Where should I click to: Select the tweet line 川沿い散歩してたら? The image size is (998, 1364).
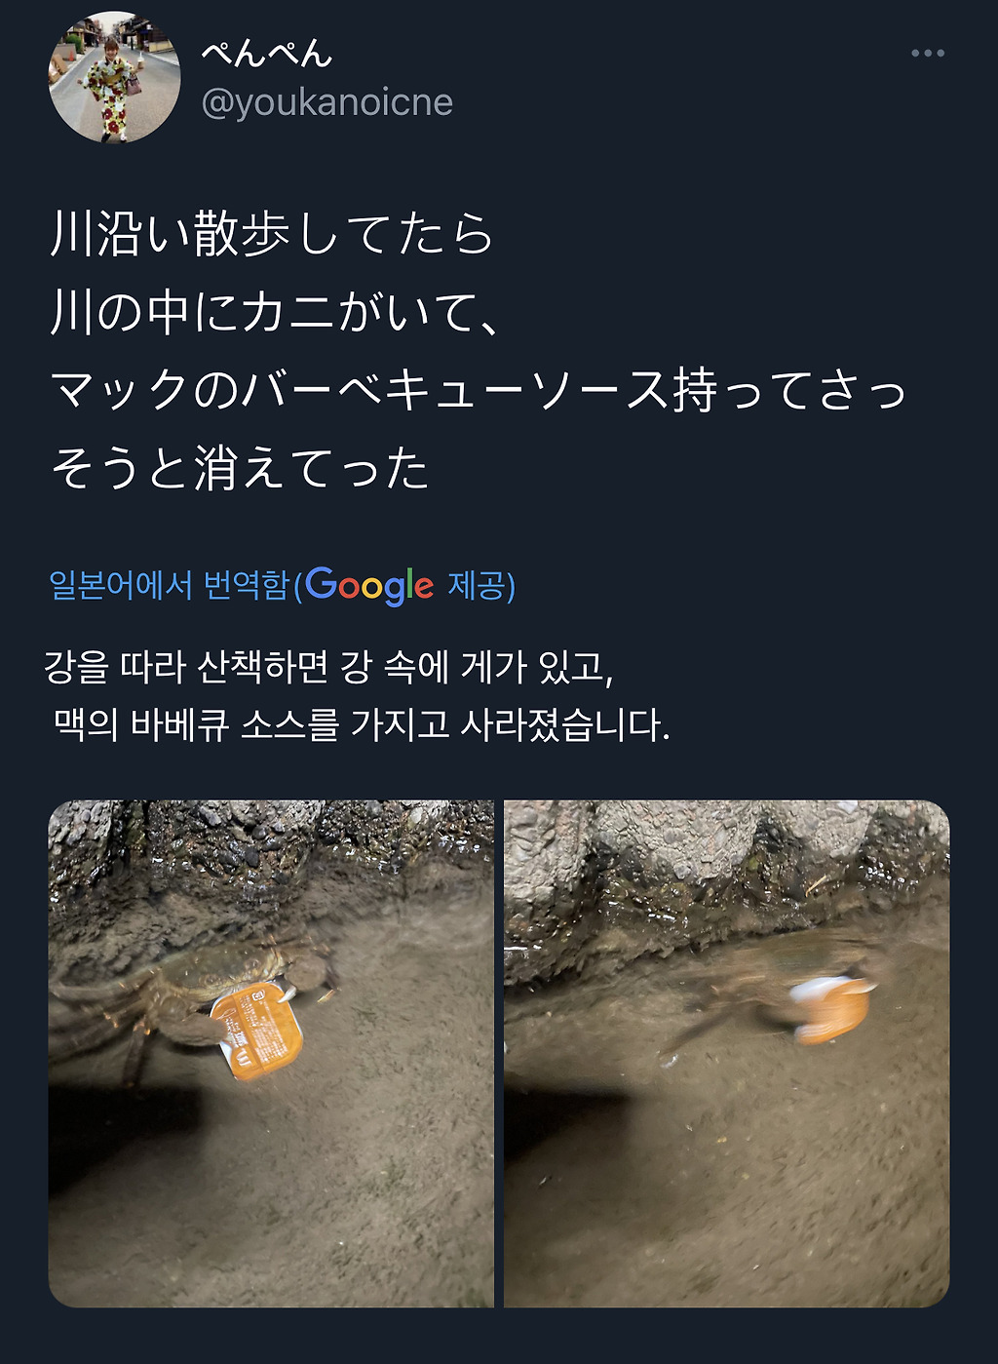pyautogui.click(x=272, y=234)
